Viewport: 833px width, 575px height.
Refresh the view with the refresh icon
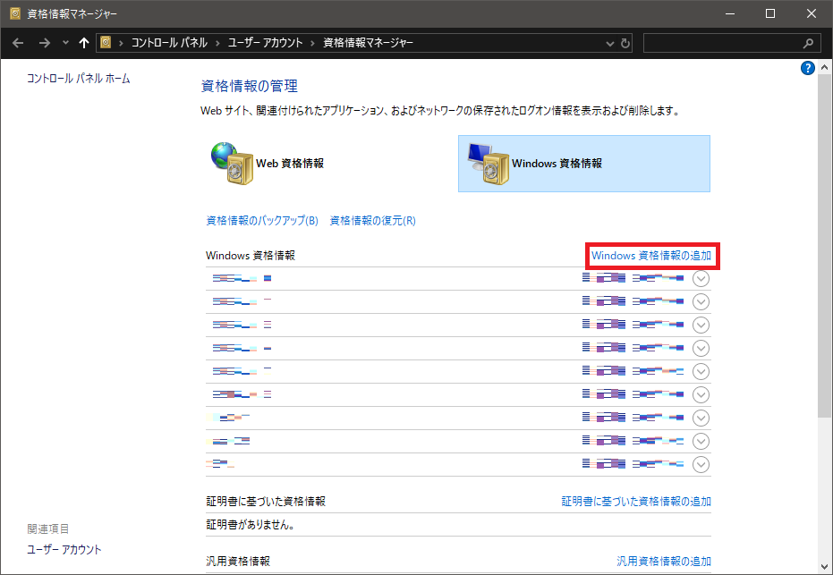(625, 44)
